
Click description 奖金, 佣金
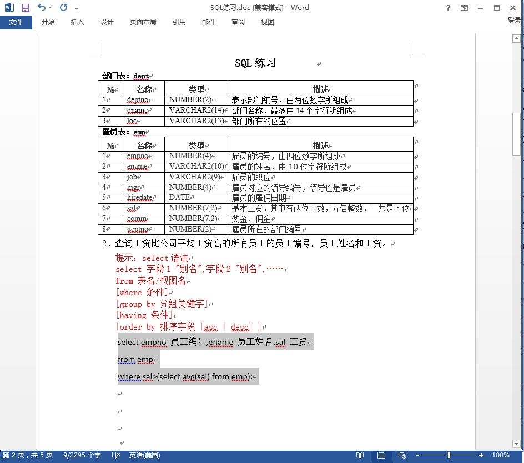[251, 219]
